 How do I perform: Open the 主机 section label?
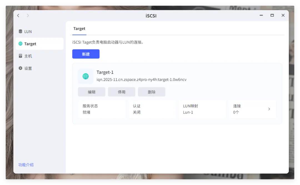[28, 56]
